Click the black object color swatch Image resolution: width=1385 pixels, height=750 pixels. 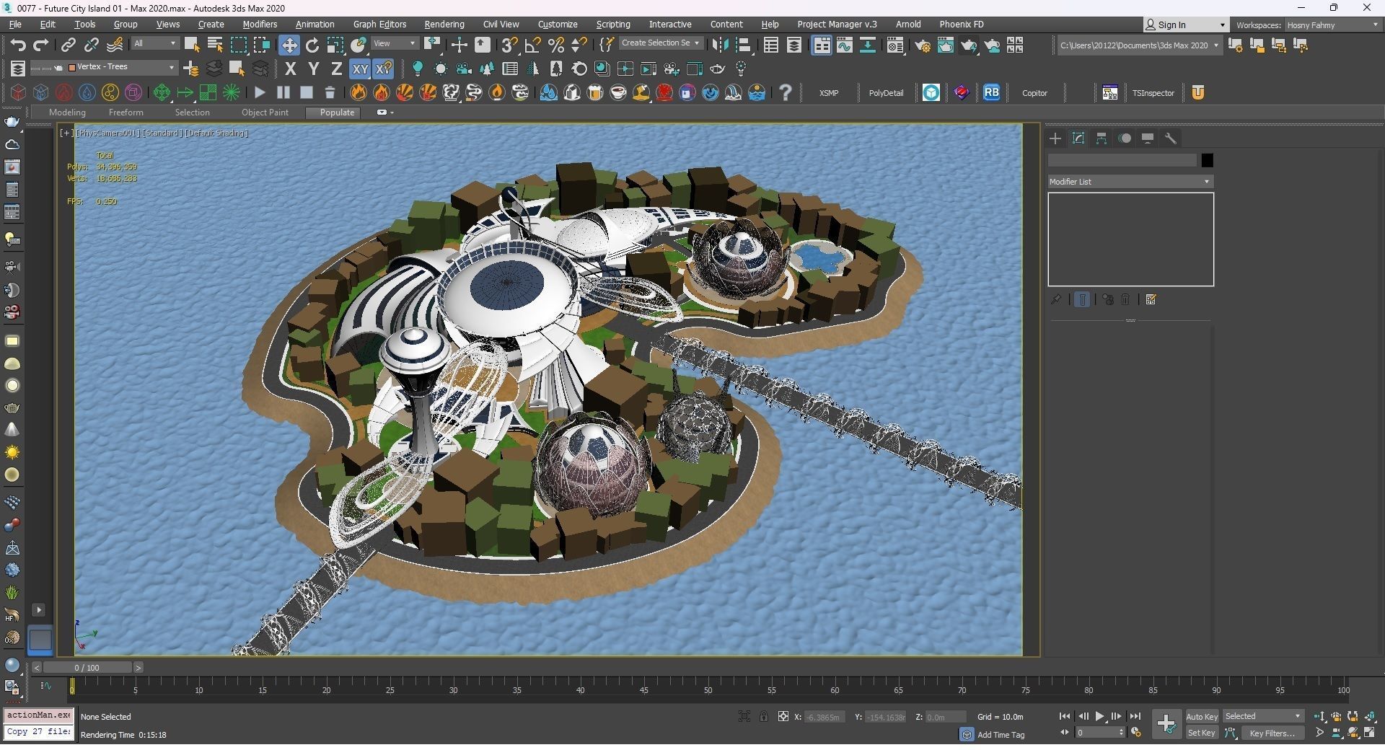[1207, 160]
